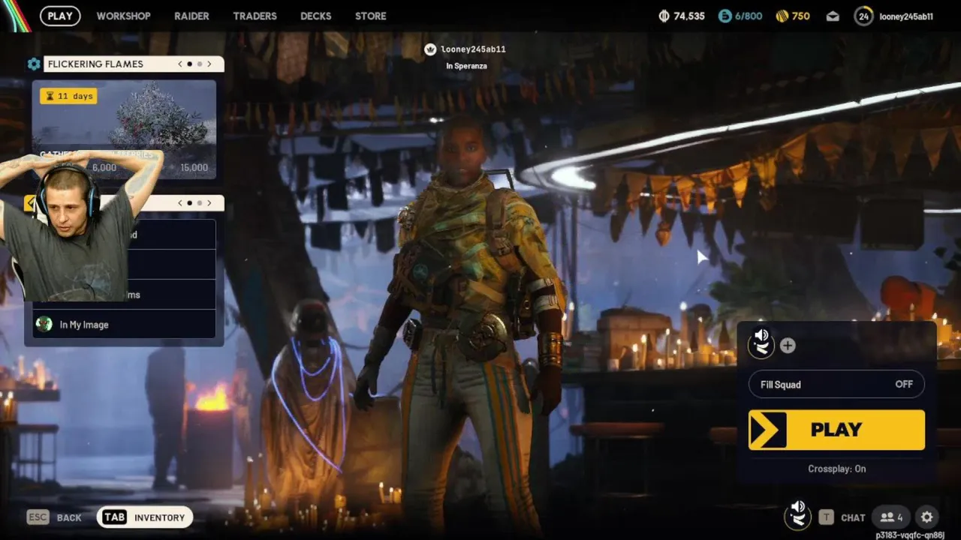Viewport: 961px width, 540px height.
Task: Click the 6/800 token balance
Action: [x=749, y=16]
